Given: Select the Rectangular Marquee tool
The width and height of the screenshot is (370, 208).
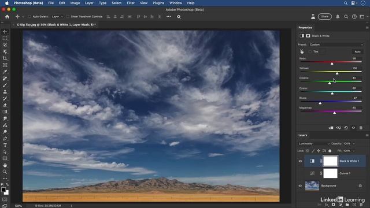Looking at the screenshot, I should pos(5,38).
